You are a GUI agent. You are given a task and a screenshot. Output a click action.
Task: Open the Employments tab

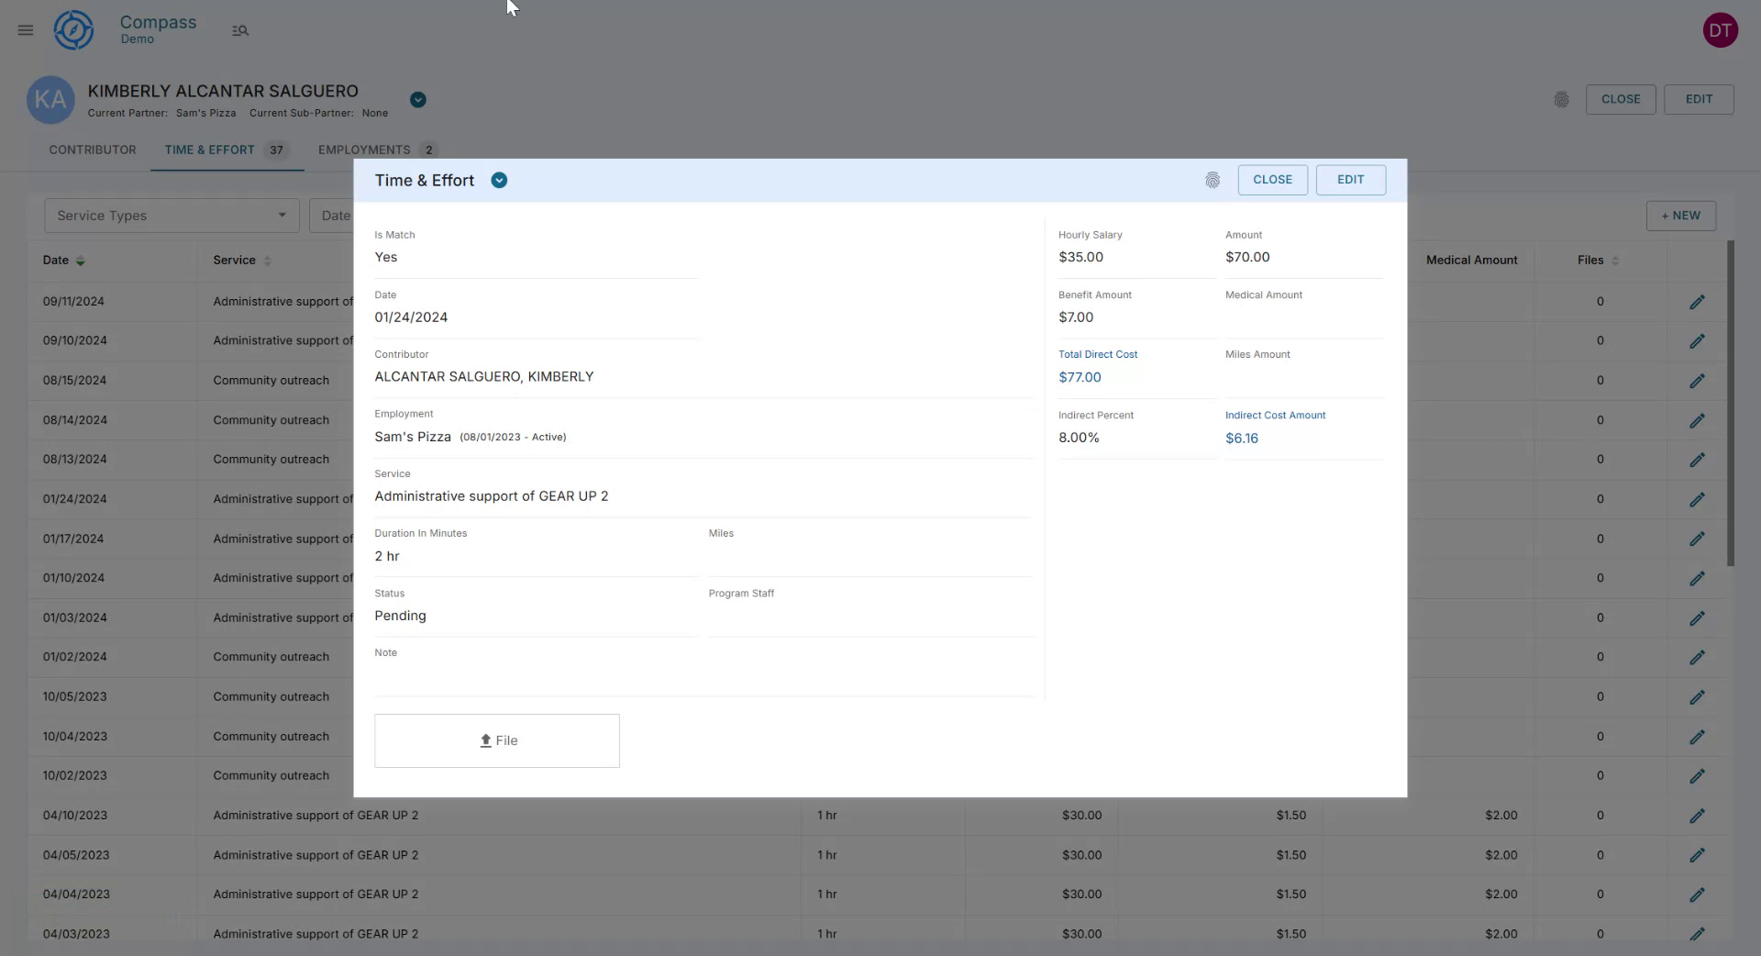[x=365, y=150]
